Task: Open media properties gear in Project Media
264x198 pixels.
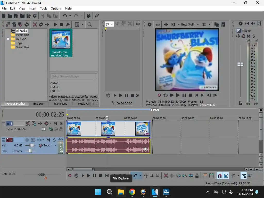Action: click(41, 24)
